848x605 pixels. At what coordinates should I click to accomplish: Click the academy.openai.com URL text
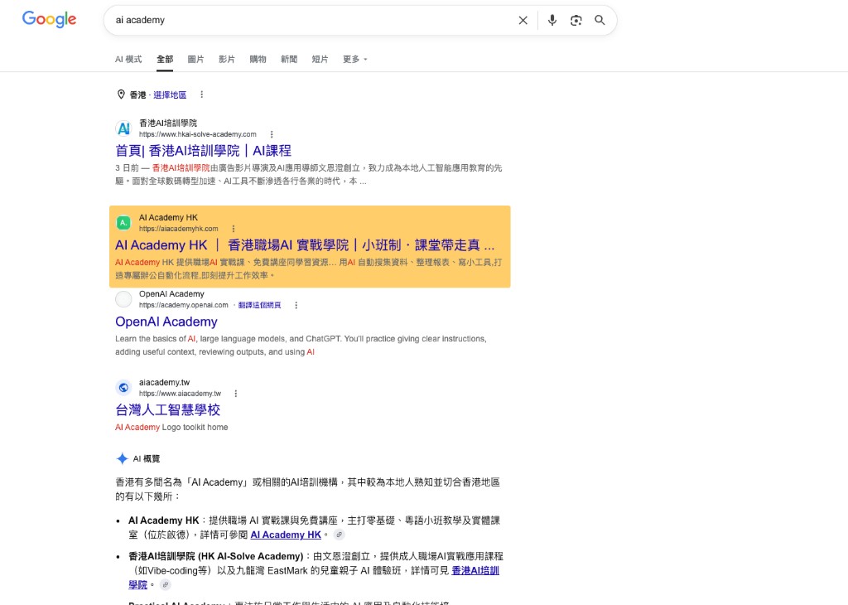pos(183,305)
